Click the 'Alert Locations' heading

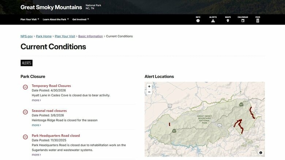(159, 77)
